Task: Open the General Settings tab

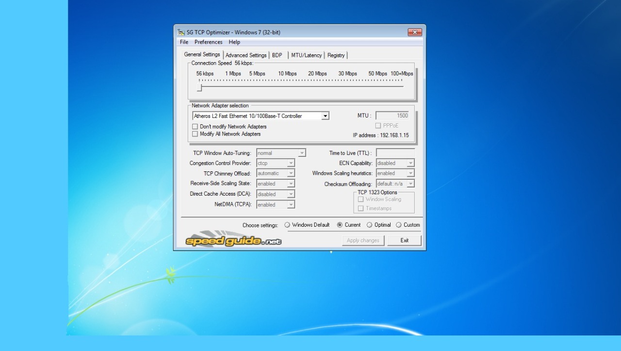Action: click(x=202, y=54)
